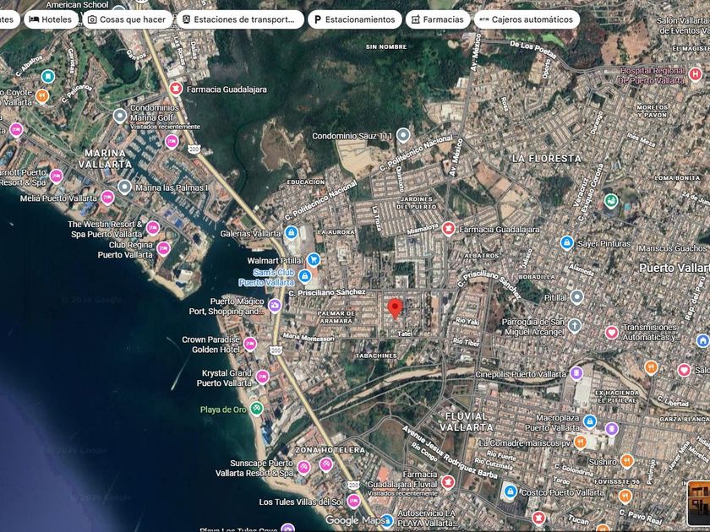Select green park marker near Loma Bonita
710x532 pixels.
click(611, 200)
